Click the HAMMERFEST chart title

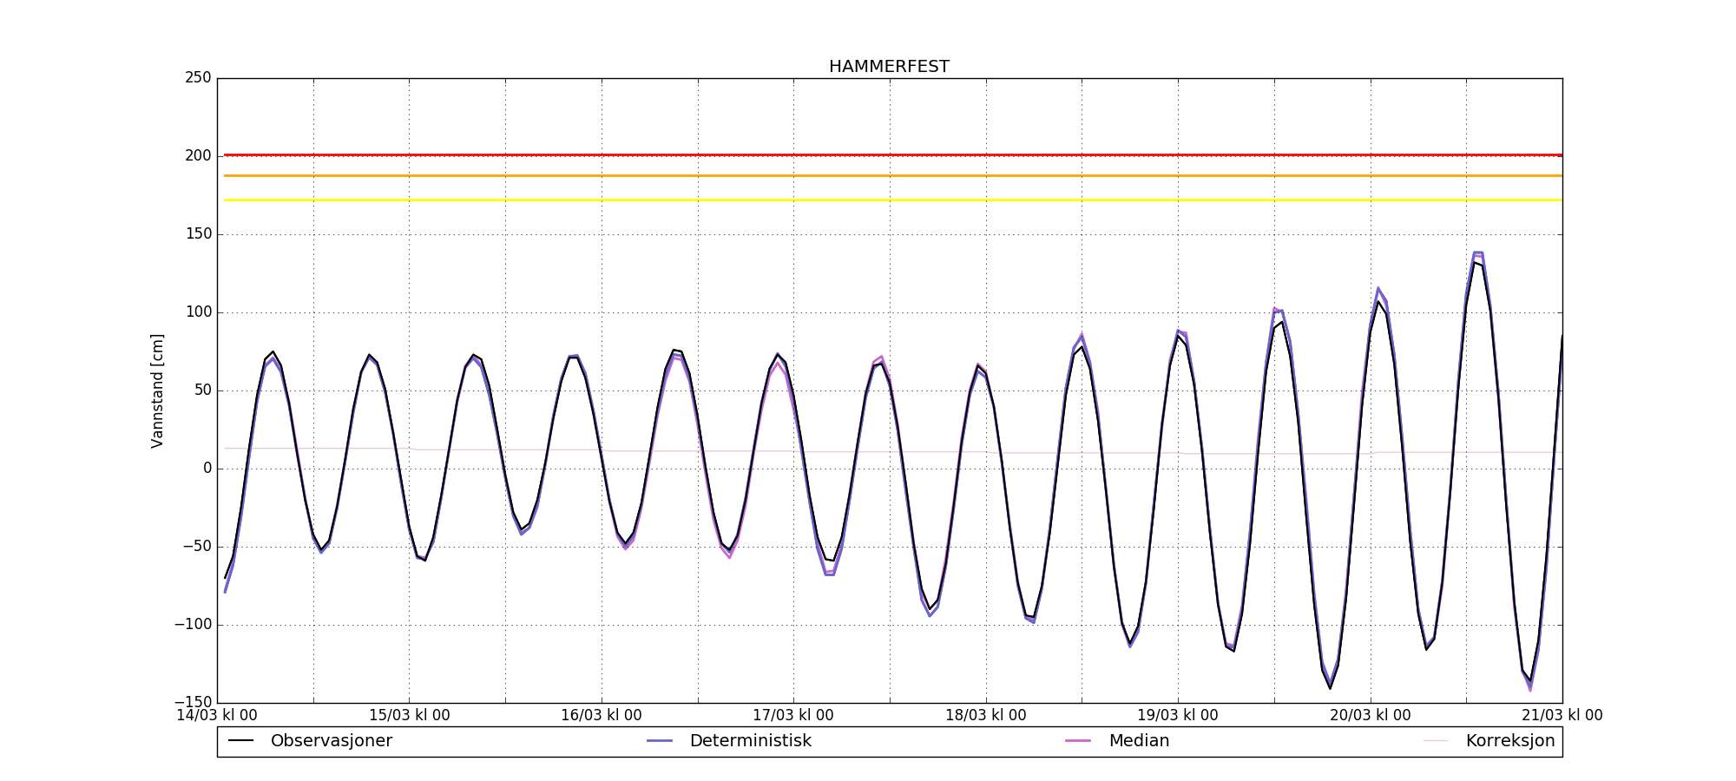pyautogui.click(x=889, y=67)
